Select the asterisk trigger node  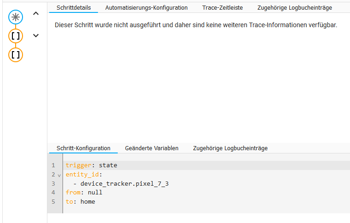16,18
